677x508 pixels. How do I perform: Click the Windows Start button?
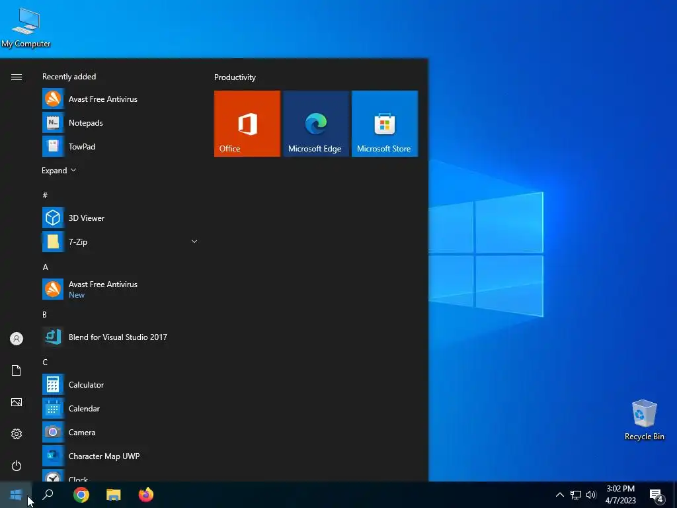point(16,495)
